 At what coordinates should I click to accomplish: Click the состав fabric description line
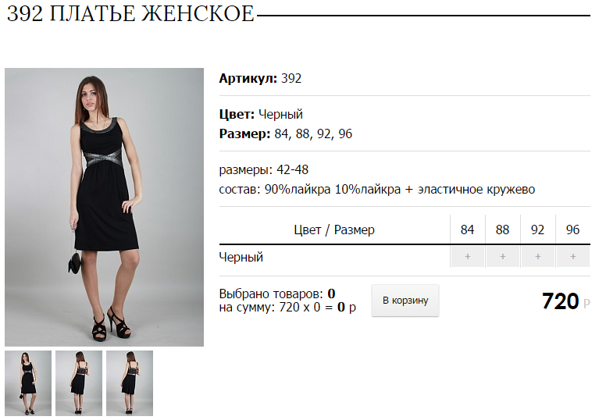[377, 190]
